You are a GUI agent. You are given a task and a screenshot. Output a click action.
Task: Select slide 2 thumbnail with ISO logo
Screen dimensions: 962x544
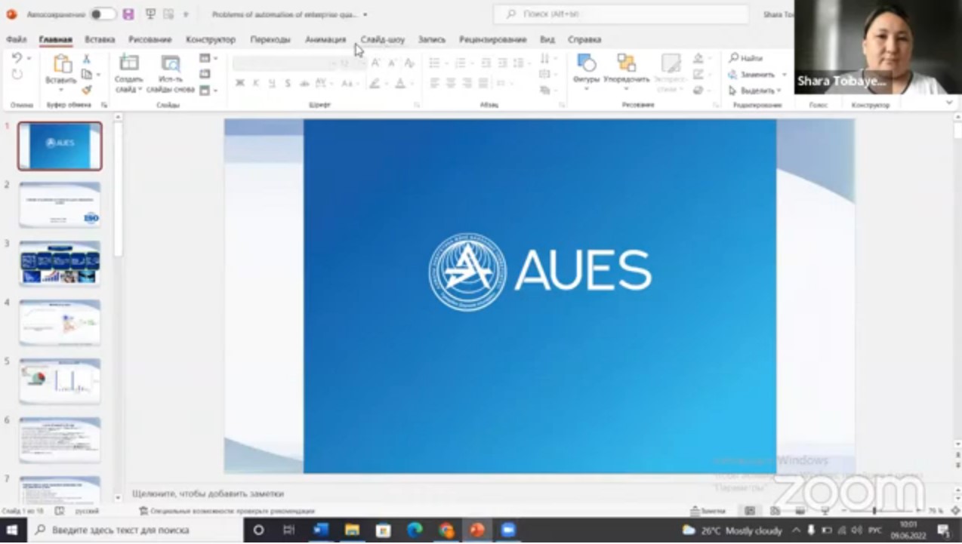click(x=60, y=204)
